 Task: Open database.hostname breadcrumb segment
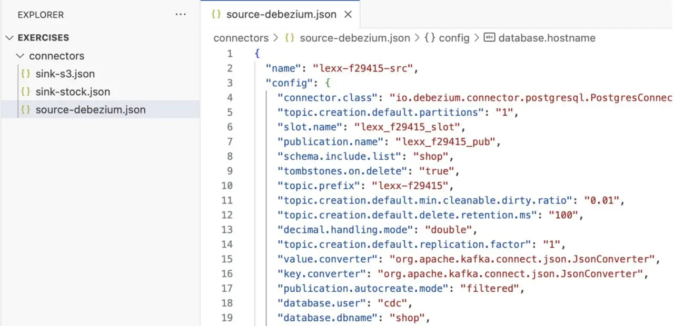(x=547, y=38)
